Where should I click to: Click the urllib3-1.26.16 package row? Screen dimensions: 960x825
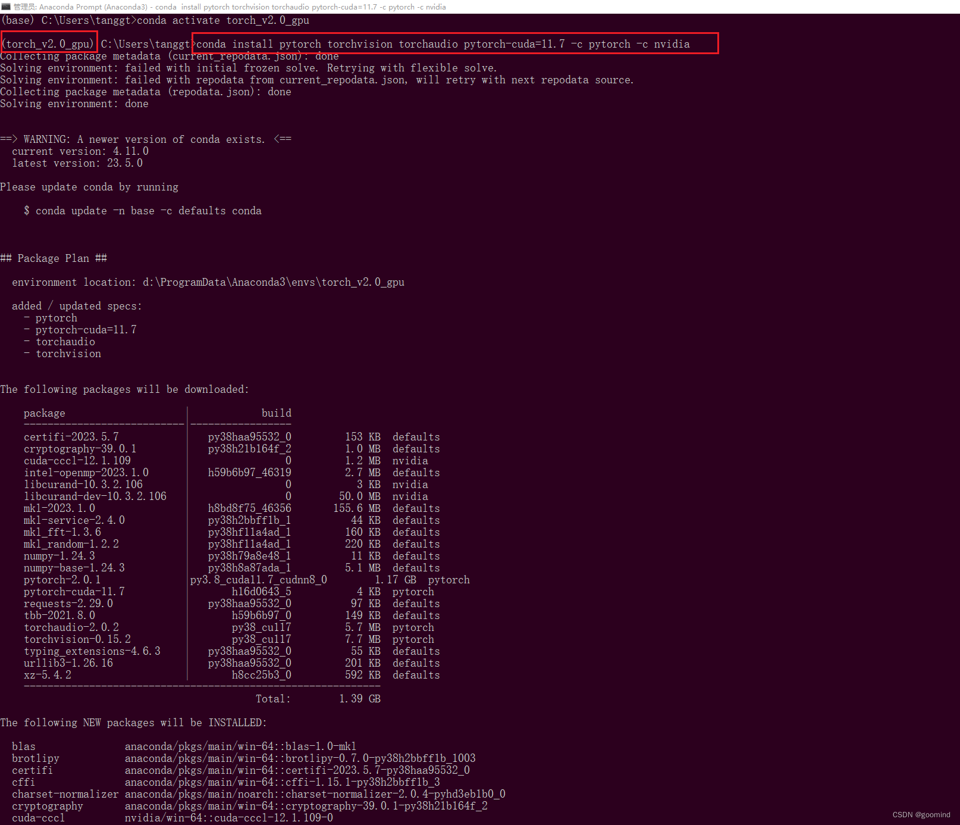232,663
